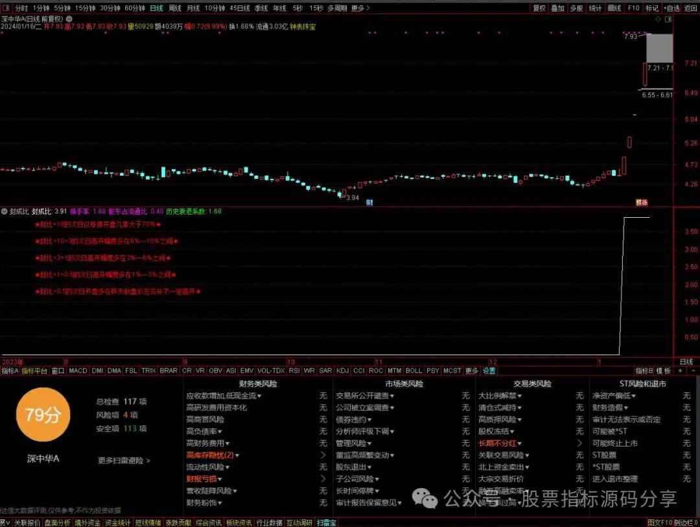The image size is (700, 527).
Task: Click the 涨 marker near January candles
Action: tap(642, 202)
